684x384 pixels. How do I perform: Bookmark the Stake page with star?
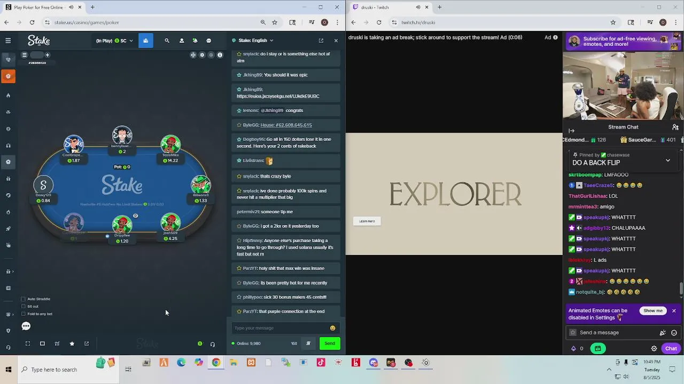tap(275, 22)
